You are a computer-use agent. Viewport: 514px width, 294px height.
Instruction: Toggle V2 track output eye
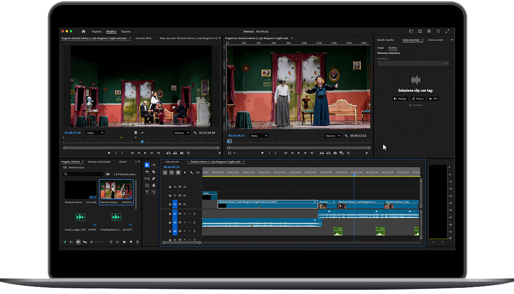coord(185,196)
